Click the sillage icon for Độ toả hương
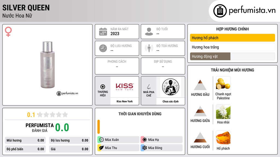 (x=149, y=48)
